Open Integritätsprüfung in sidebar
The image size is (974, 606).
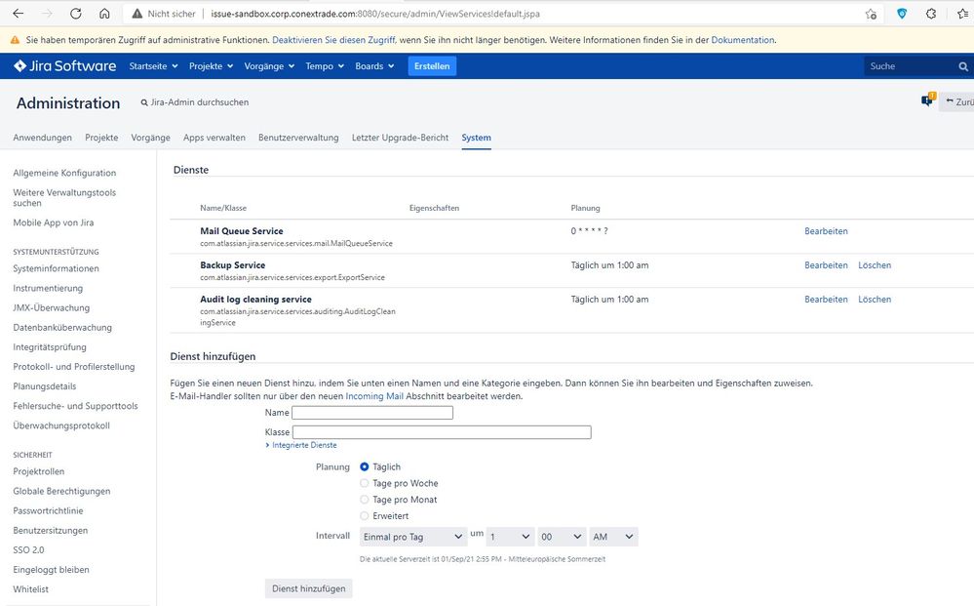click(50, 347)
